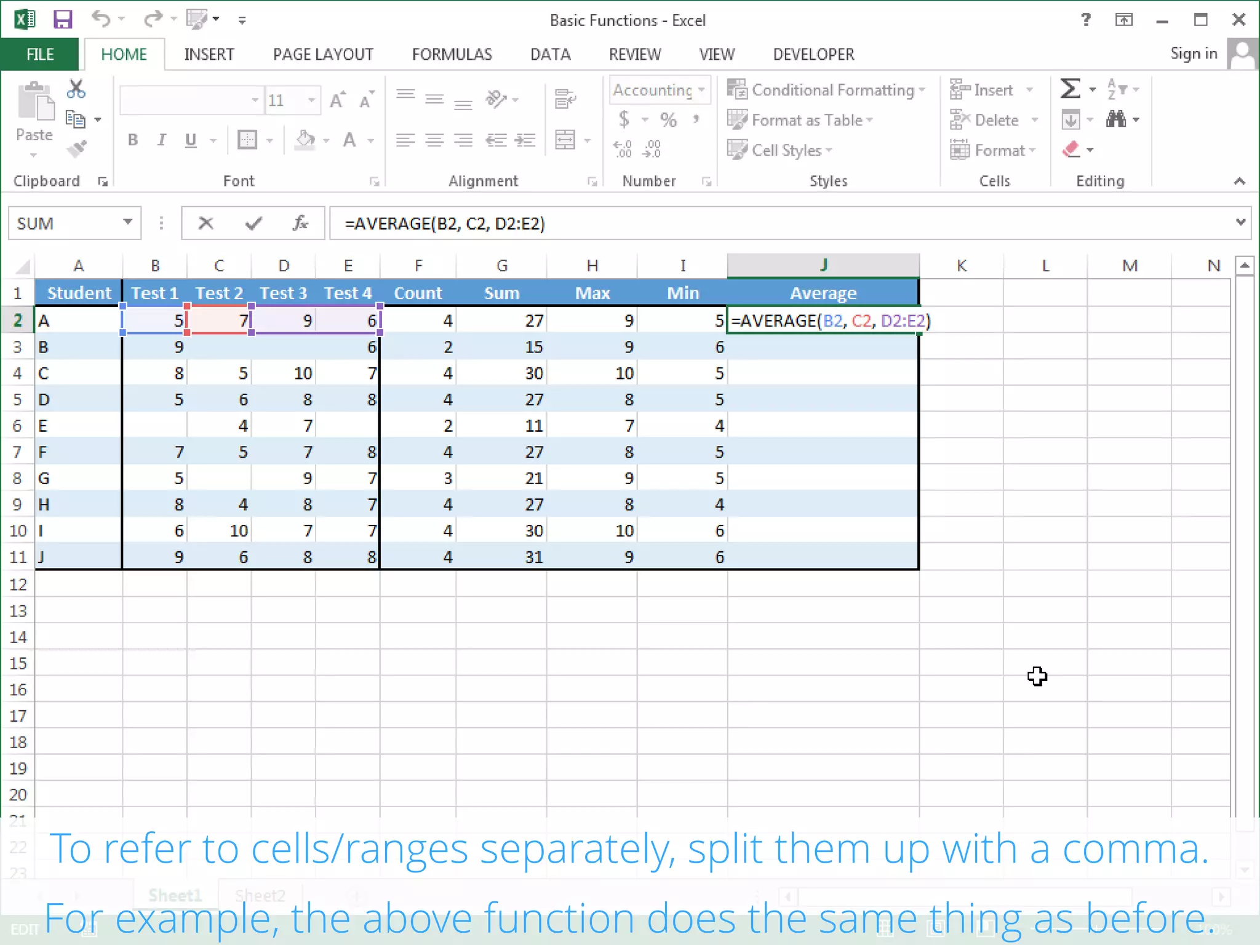Confirm formula with the checkmark icon
The height and width of the screenshot is (945, 1260).
253,223
